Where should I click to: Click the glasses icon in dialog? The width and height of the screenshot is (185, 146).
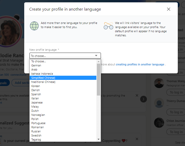[x=108, y=26]
